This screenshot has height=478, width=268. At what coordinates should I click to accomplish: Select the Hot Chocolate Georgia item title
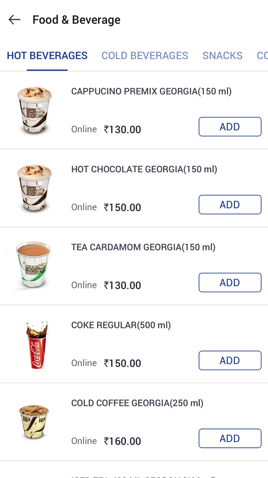pos(144,169)
